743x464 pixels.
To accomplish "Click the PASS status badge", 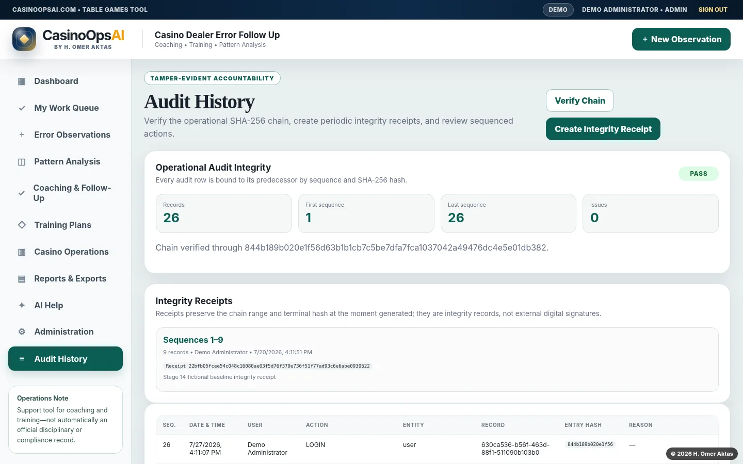I will (x=699, y=174).
